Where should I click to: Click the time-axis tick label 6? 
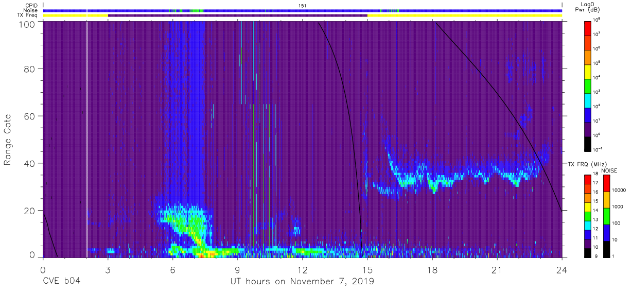point(172,270)
